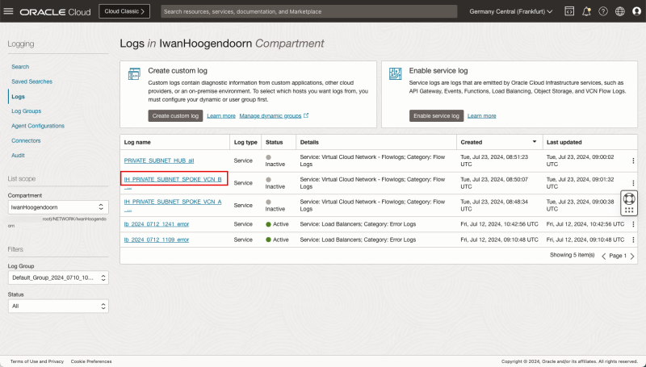Open actions menu for lb_2024_0712_1109_error row
This screenshot has width=646, height=367.
coord(632,240)
